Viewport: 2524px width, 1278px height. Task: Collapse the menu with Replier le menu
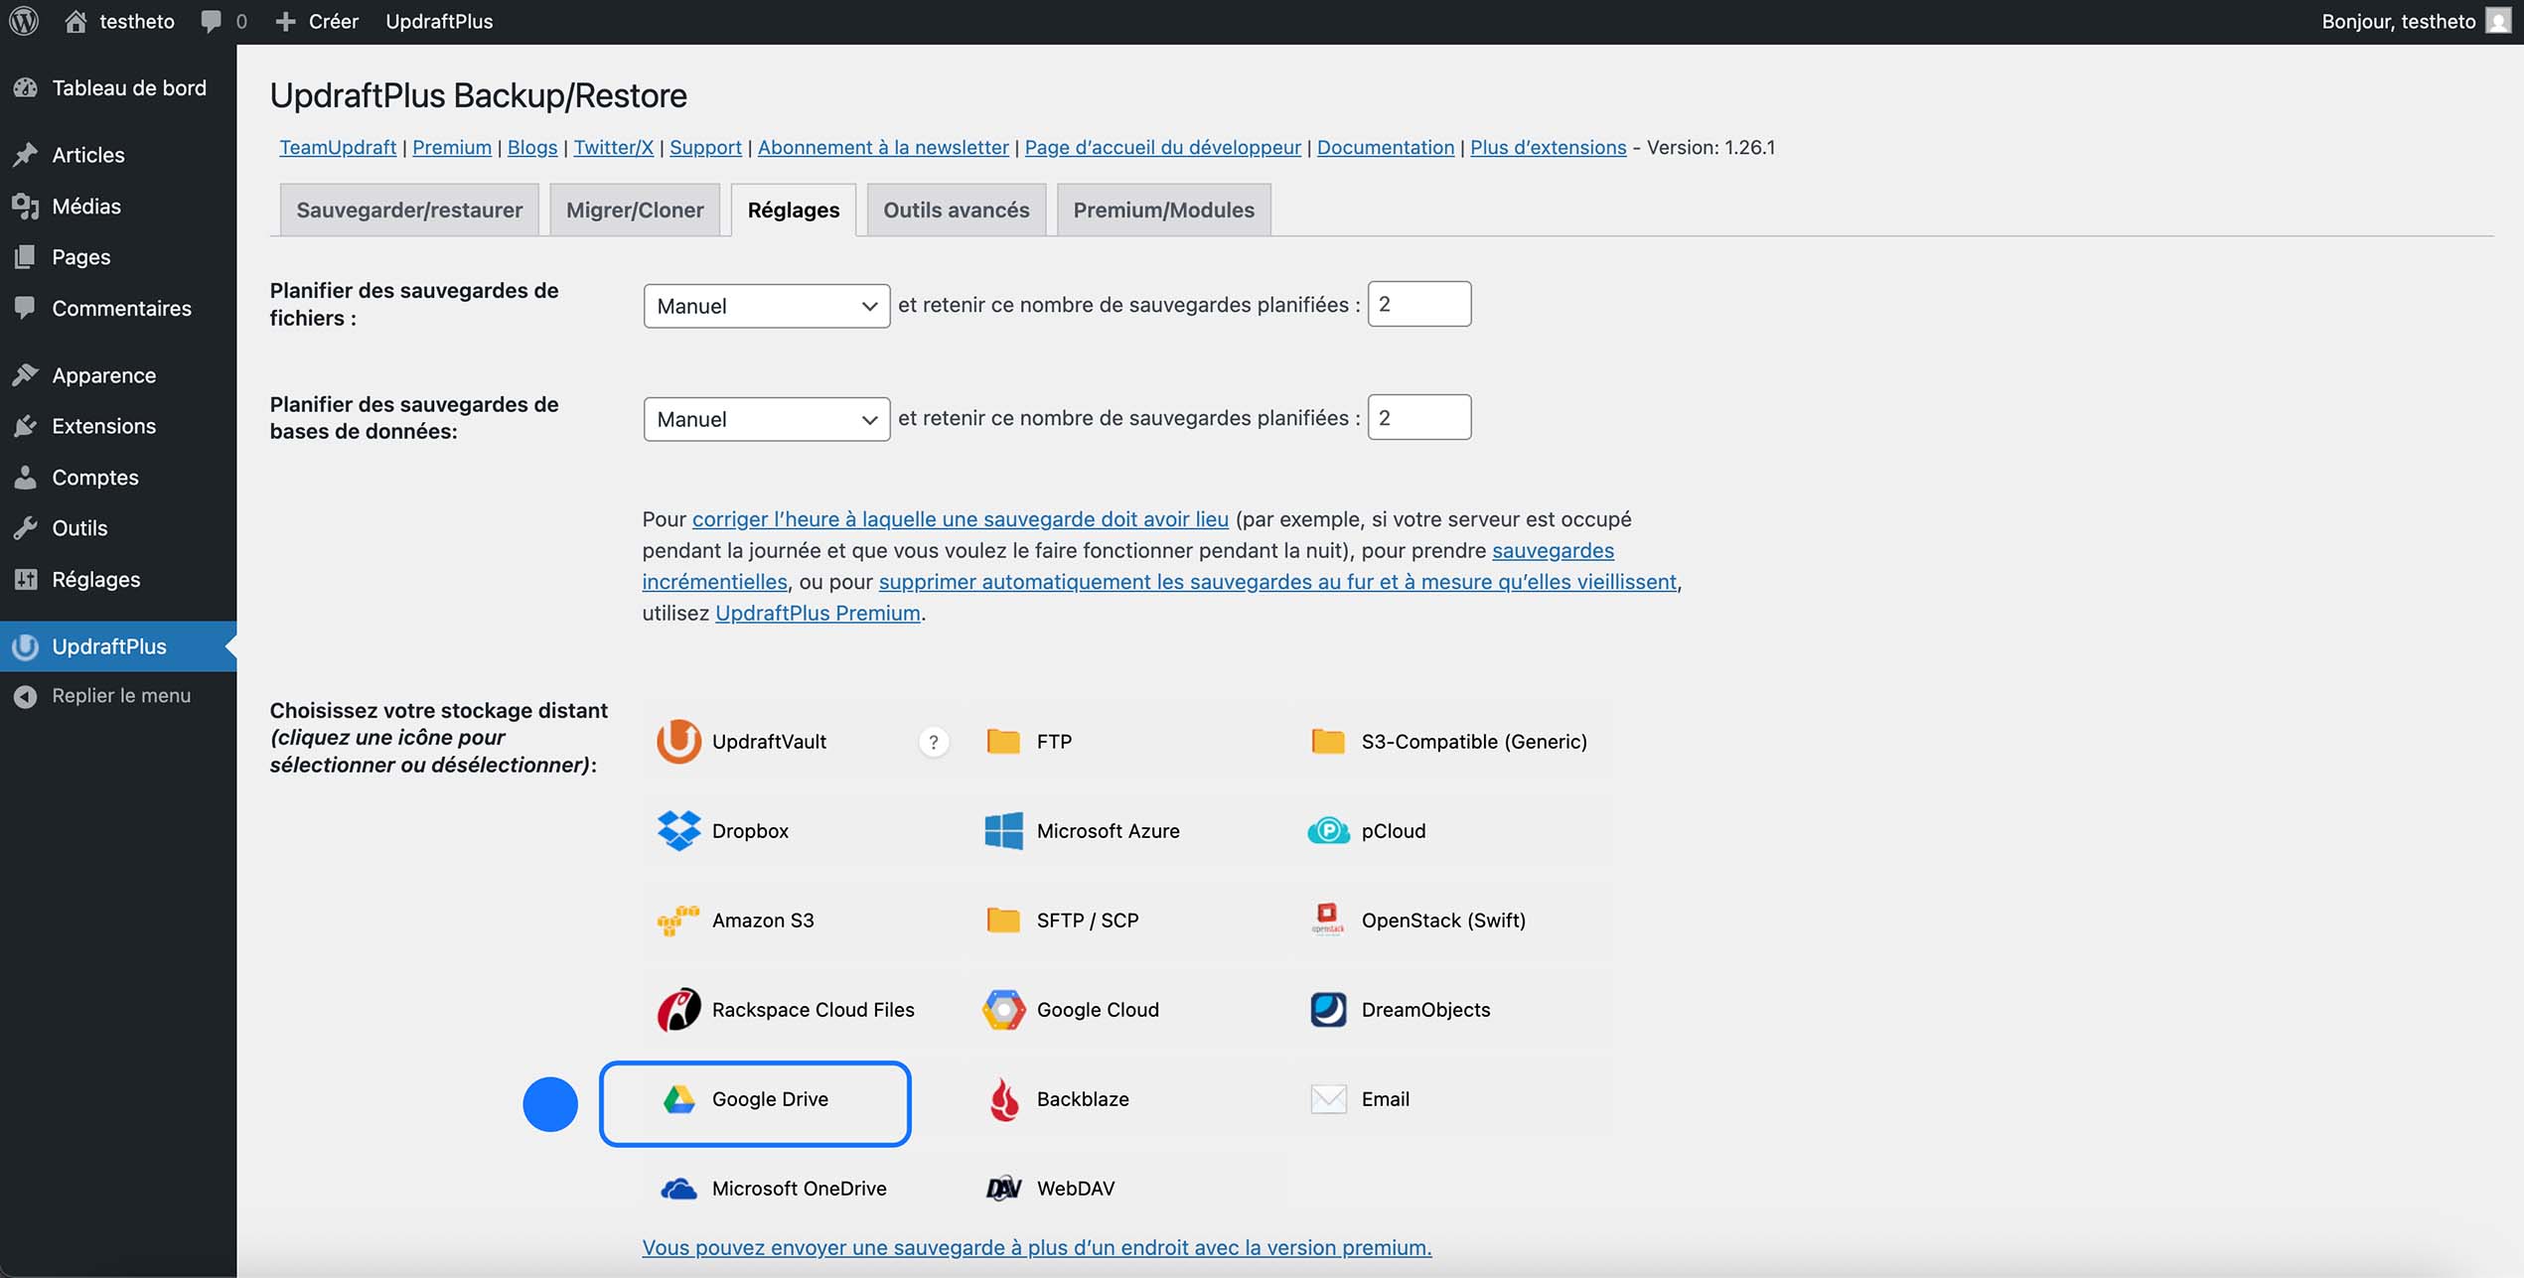(x=120, y=696)
